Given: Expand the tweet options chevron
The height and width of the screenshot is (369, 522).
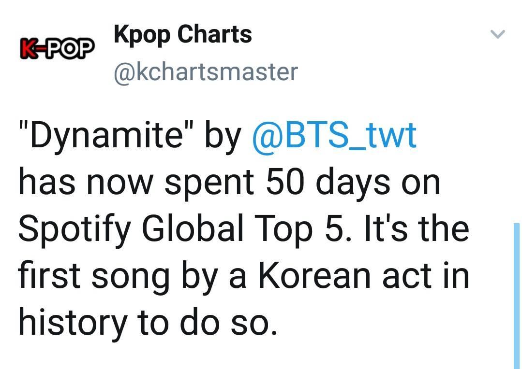Looking at the screenshot, I should click(x=498, y=34).
